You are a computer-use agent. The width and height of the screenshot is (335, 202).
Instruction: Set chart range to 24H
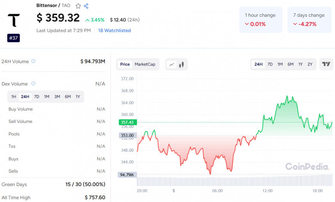258,64
